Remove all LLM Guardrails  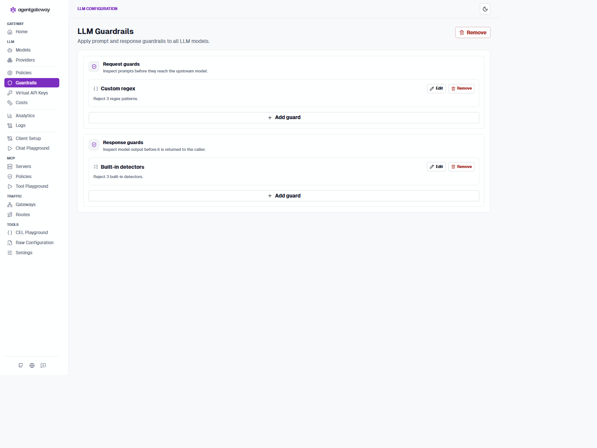[473, 32]
